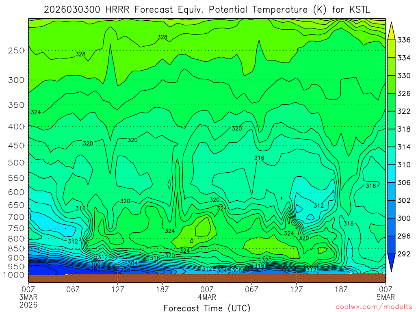Click the 316 contour label near 500 hPa

(x=259, y=158)
